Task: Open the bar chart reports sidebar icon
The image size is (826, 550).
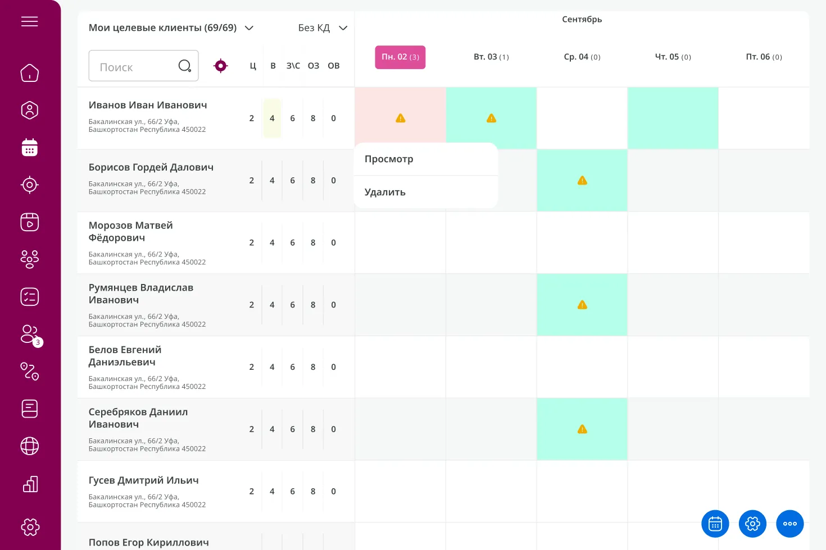Action: tap(30, 484)
